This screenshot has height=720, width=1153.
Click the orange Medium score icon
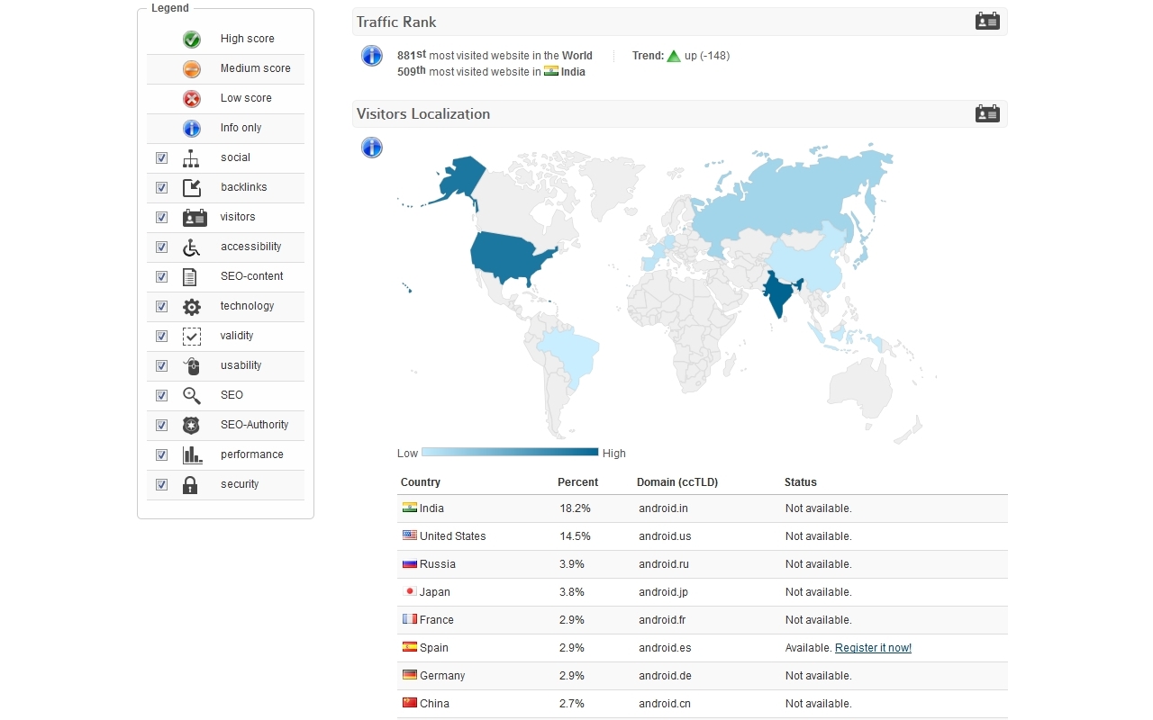click(192, 68)
